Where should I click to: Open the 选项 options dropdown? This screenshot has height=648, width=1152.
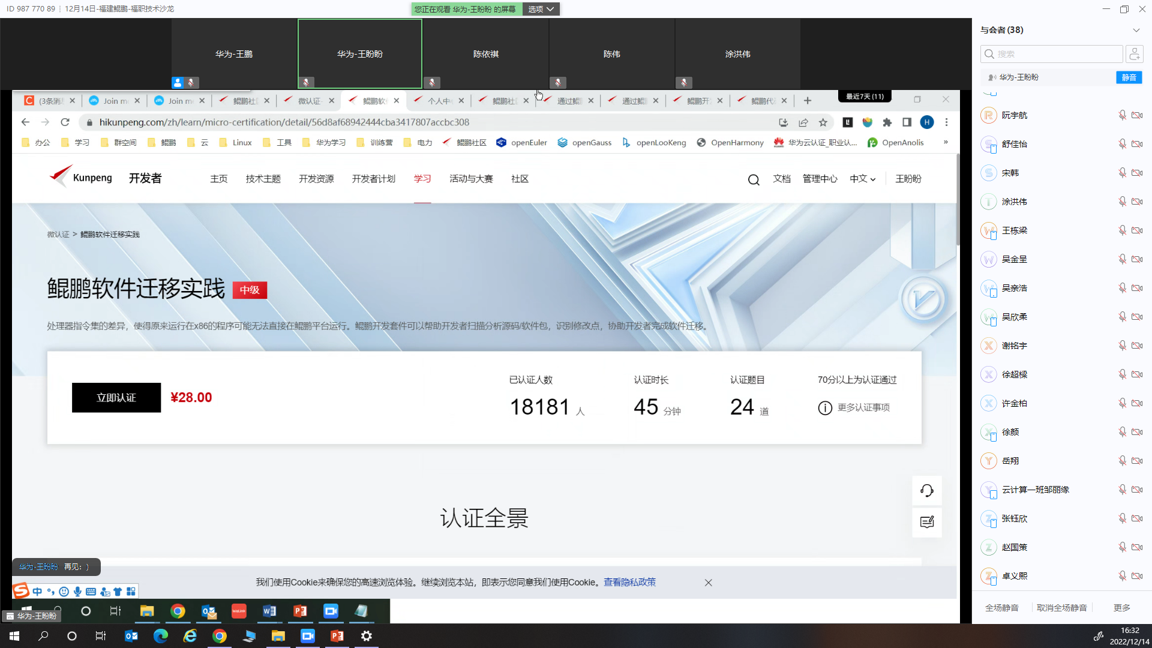click(541, 9)
